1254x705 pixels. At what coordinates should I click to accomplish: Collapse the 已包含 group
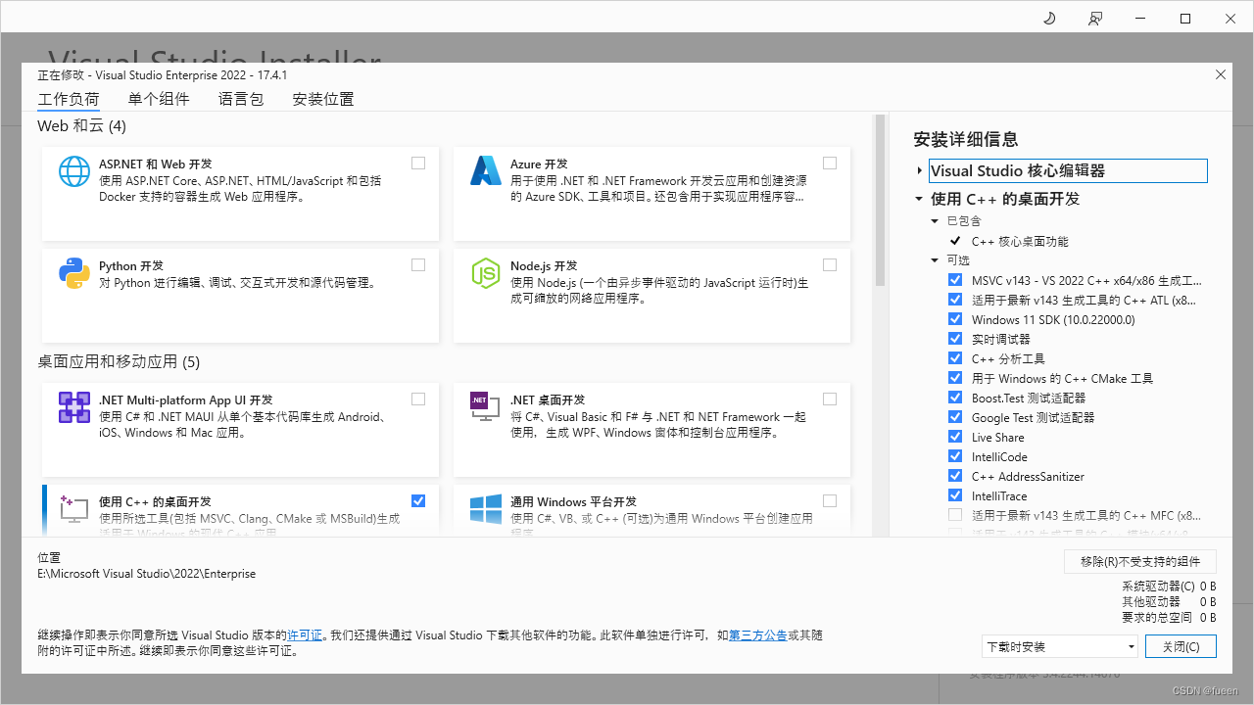point(936,221)
